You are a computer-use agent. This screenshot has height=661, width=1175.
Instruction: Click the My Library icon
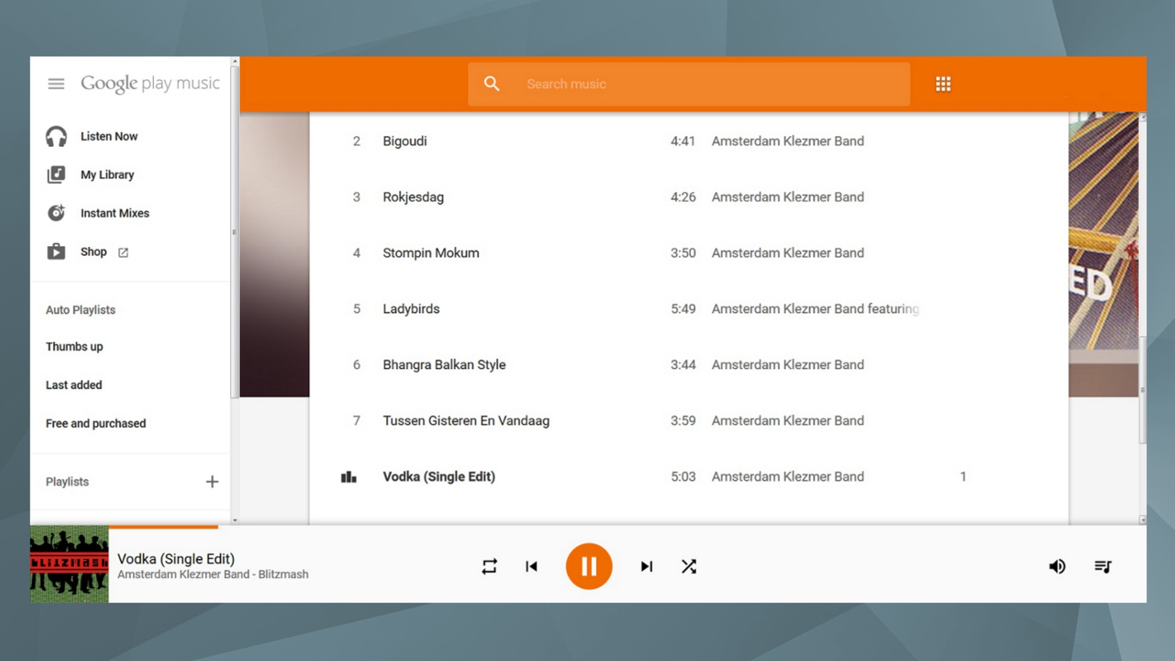coord(56,175)
